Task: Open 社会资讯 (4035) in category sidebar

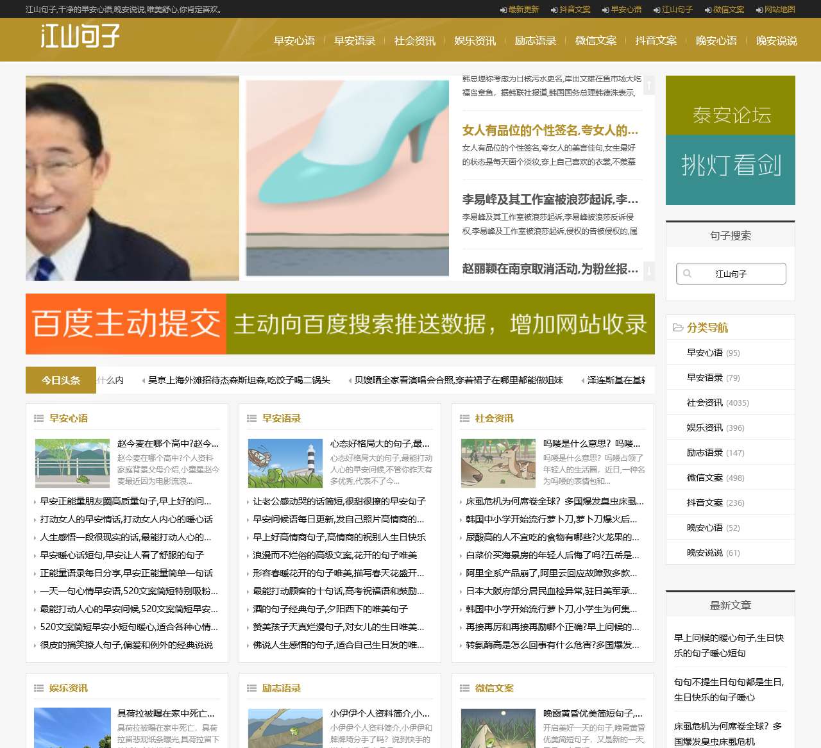Action: (704, 402)
